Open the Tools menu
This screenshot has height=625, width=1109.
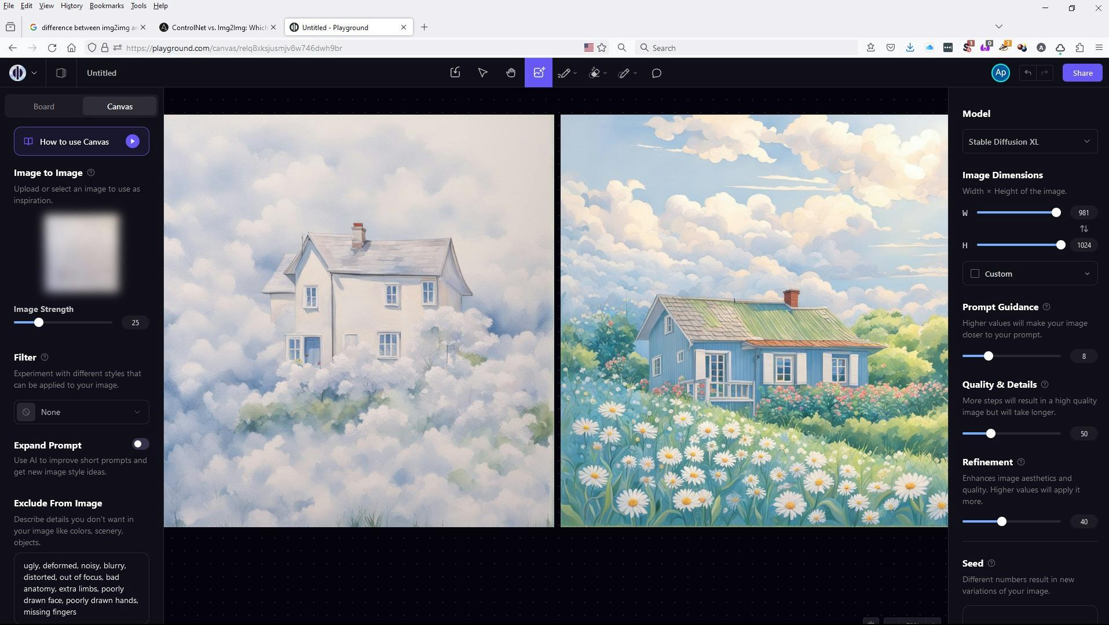point(138,6)
